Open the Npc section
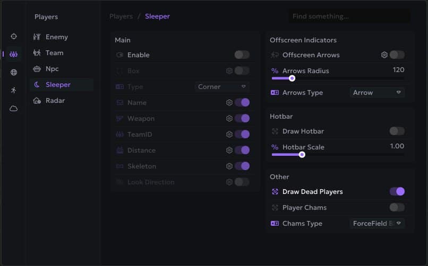 click(x=52, y=68)
